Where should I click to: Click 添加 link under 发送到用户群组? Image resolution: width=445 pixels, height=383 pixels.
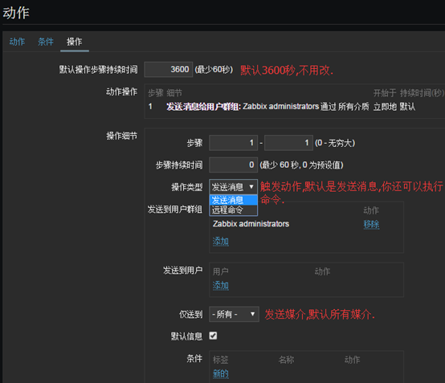coord(221,242)
